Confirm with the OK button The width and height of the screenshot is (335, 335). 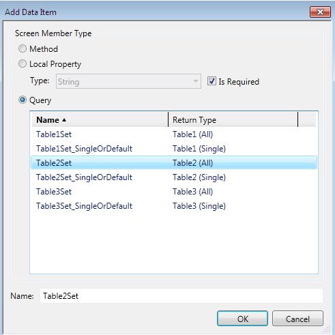pyautogui.click(x=242, y=319)
